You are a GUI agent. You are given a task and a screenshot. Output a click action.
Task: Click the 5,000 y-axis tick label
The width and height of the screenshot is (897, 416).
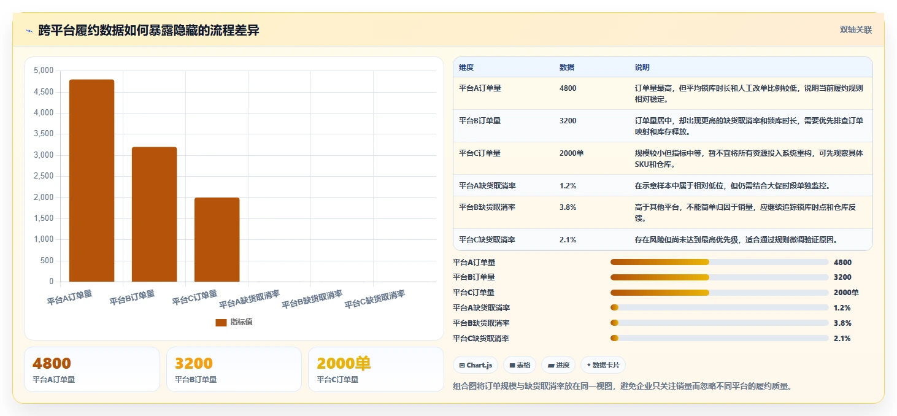(x=44, y=71)
